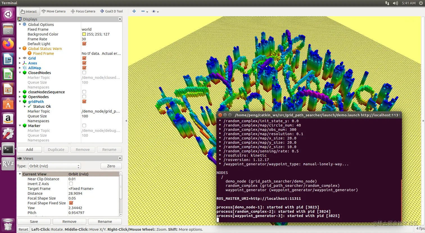
Task: Click the volume icon in top bar
Action: coord(395,3)
